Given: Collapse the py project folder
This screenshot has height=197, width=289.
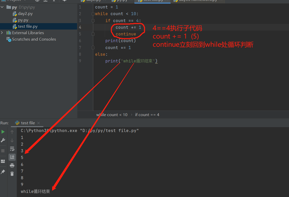Looking at the screenshot, I should point(2,7).
